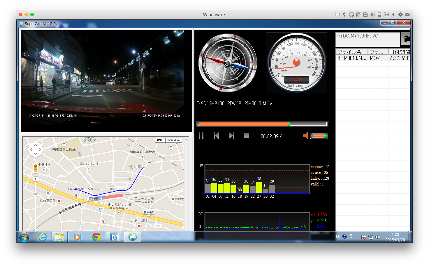Open Google Chrome from the taskbar

(x=96, y=237)
